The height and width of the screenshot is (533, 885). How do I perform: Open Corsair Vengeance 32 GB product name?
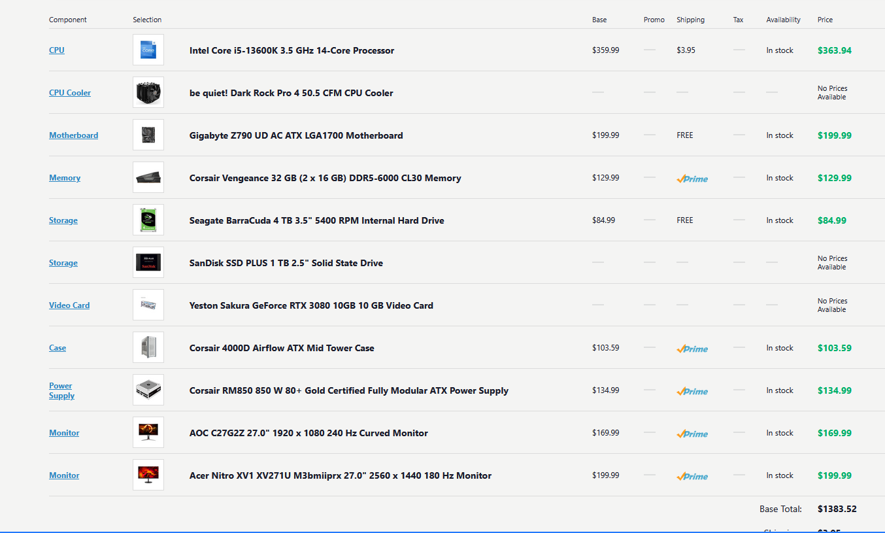[x=326, y=178]
